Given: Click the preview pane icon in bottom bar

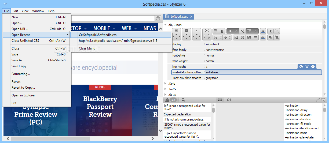Looking at the screenshot, I should coord(220,100).
